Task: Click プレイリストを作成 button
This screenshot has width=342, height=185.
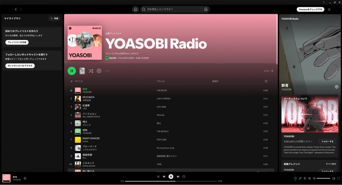Action: click(x=17, y=42)
